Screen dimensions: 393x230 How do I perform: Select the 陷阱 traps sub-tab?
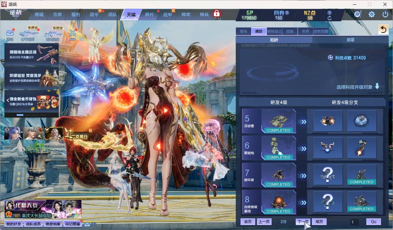pos(274,40)
